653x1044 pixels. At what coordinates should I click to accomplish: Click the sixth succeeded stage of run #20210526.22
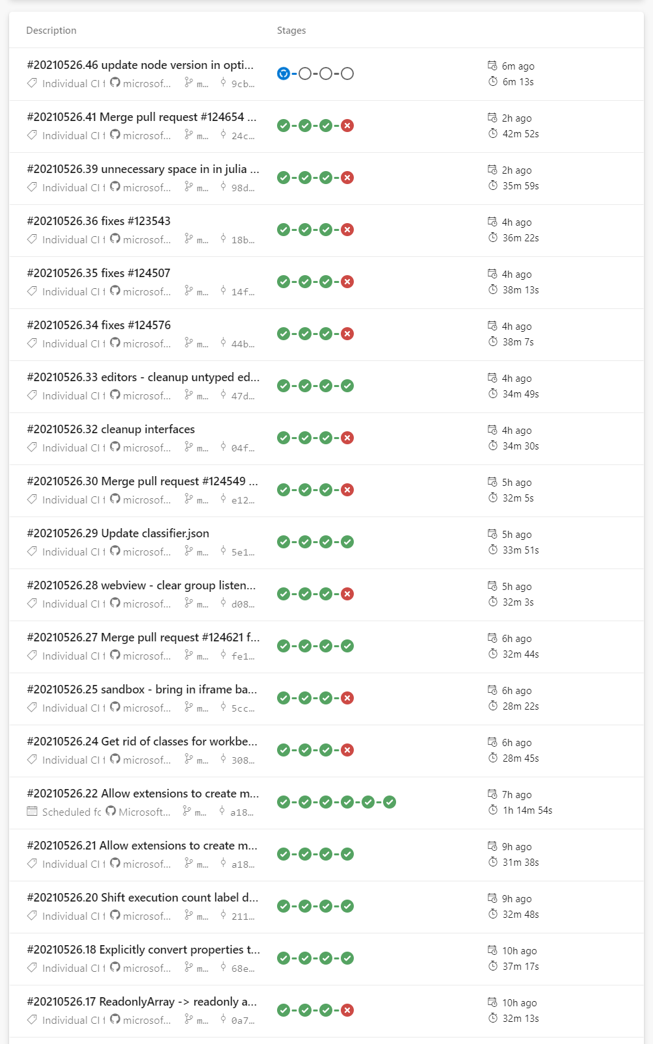390,802
